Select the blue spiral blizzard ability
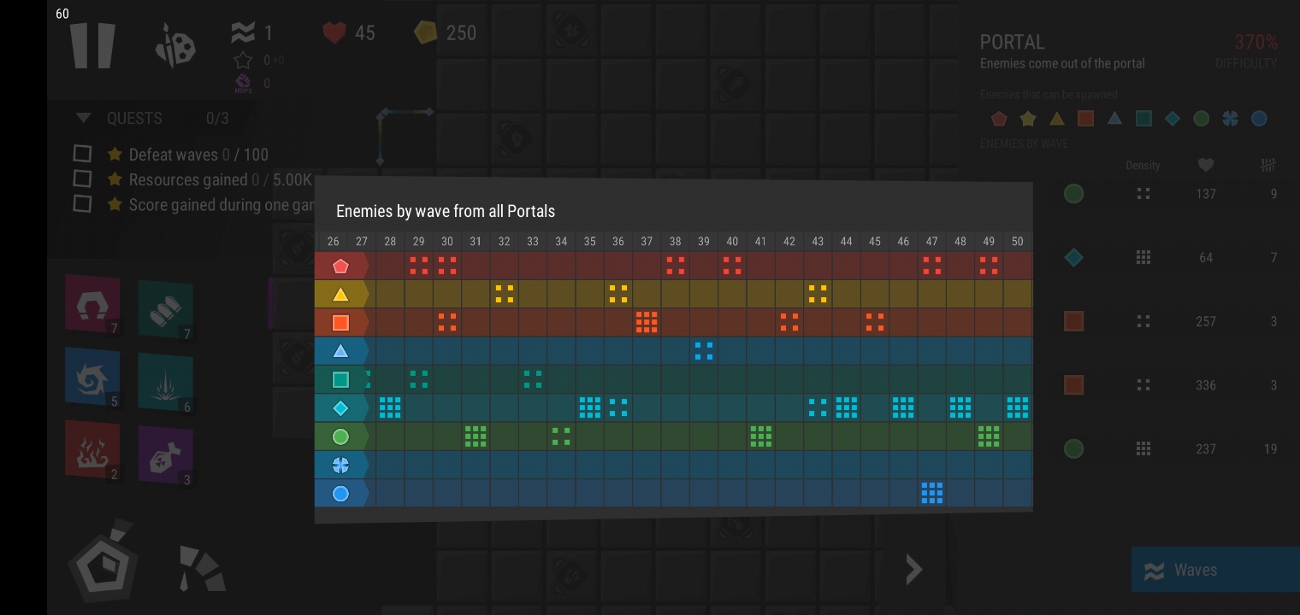Viewport: 1300px width, 615px height. pos(92,378)
